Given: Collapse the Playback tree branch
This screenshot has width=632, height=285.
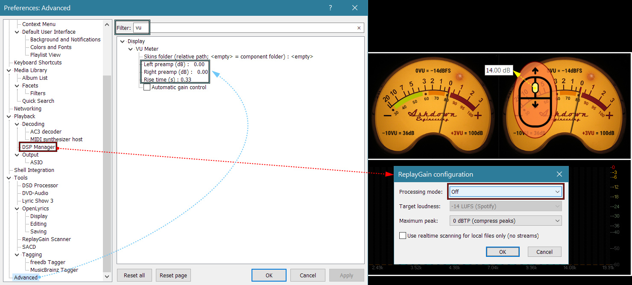Looking at the screenshot, I should tap(9, 116).
